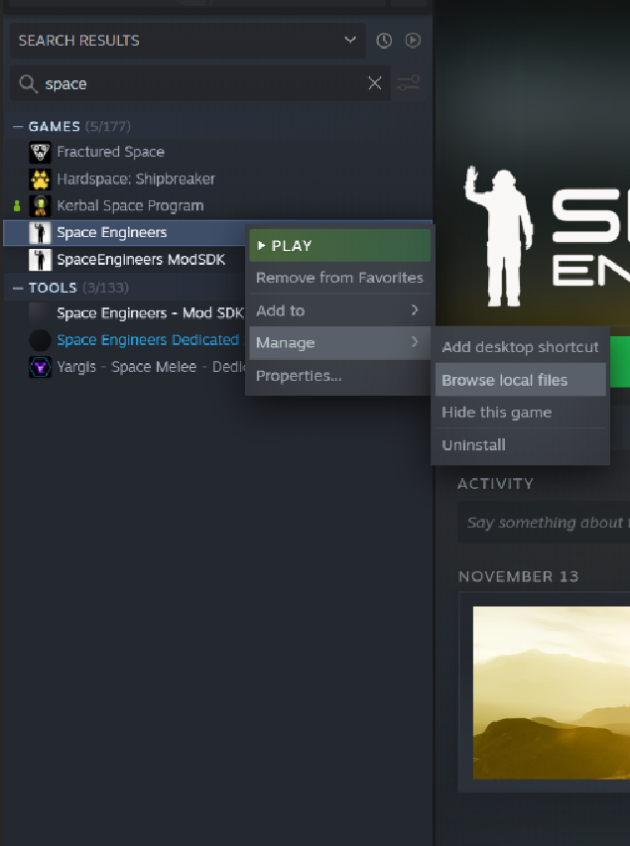Collapse the TOOLS section
630x846 pixels.
[x=18, y=288]
